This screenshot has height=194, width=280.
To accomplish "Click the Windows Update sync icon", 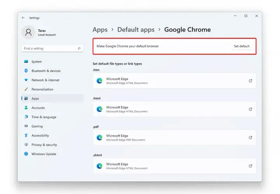I will point(26,154).
